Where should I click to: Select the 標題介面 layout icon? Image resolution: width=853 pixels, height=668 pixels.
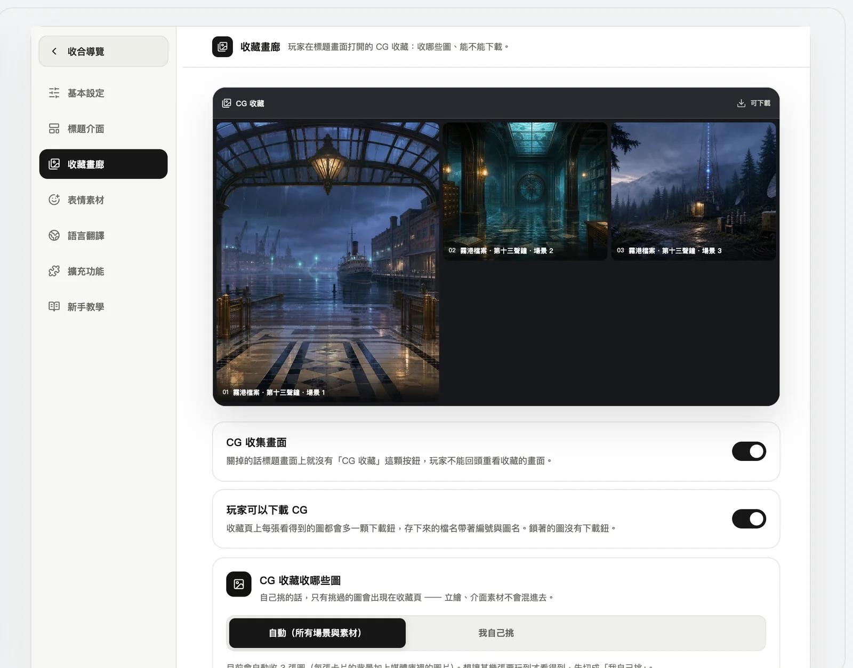(x=54, y=129)
